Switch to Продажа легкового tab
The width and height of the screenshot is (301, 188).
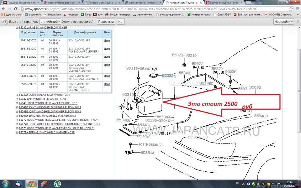coord(21,3)
